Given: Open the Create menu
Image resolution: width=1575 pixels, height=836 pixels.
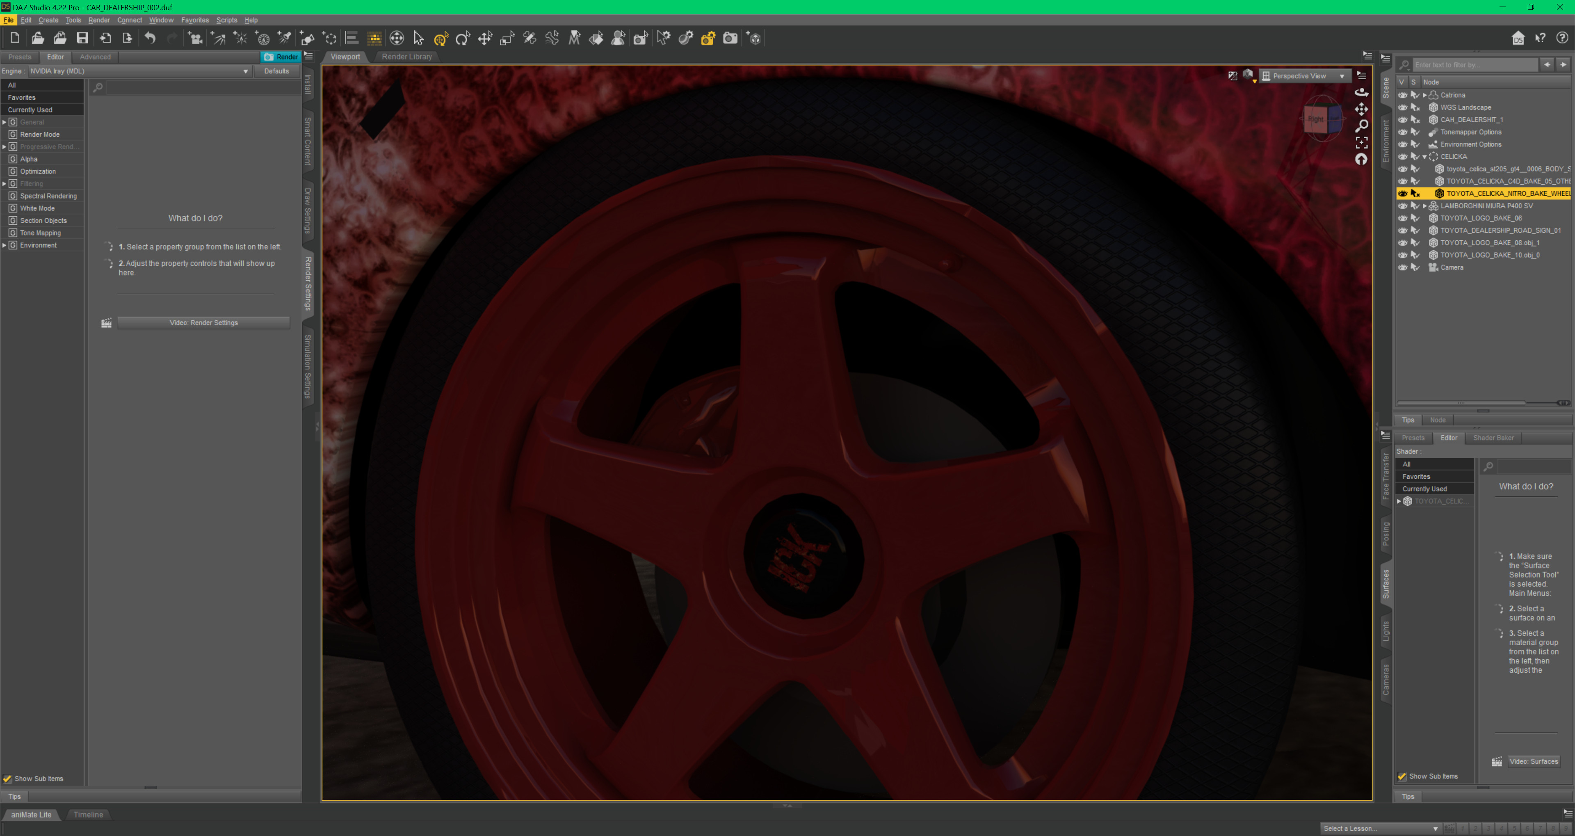Looking at the screenshot, I should coord(48,20).
